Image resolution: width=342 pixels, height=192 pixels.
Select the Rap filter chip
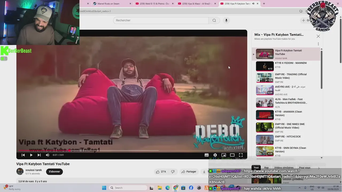pos(266,168)
